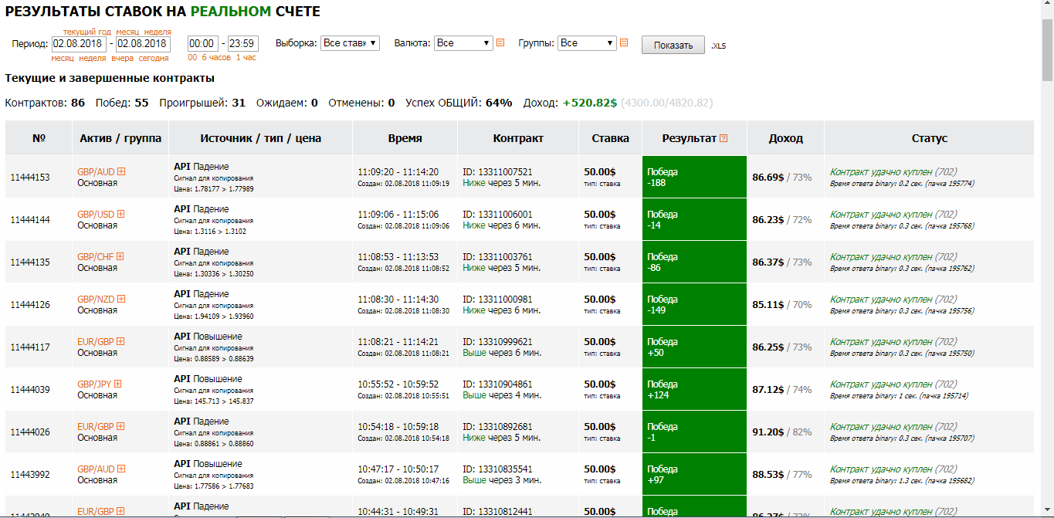
Task: Click plus icon beside EUR/GBP in row 11444026
Action: [120, 427]
